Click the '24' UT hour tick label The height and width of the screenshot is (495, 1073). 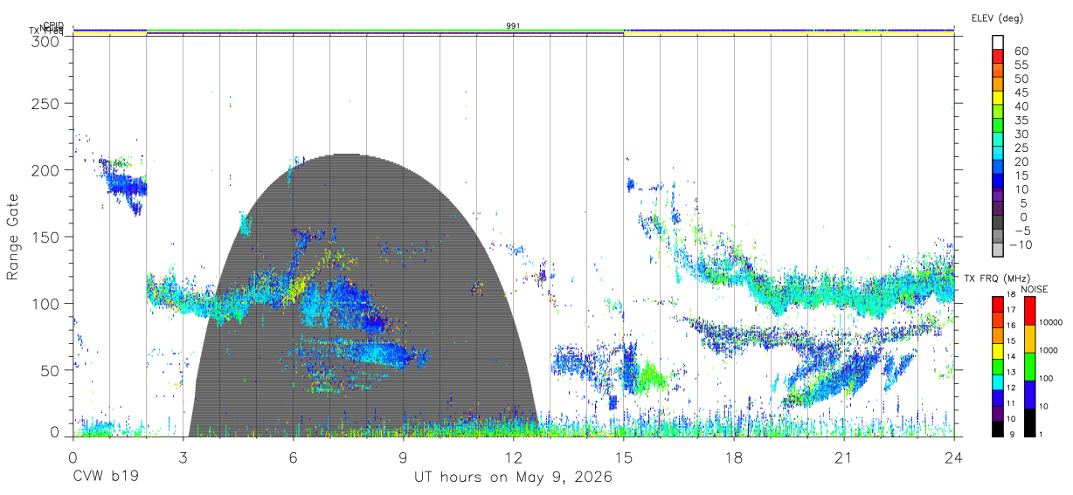pos(954,457)
